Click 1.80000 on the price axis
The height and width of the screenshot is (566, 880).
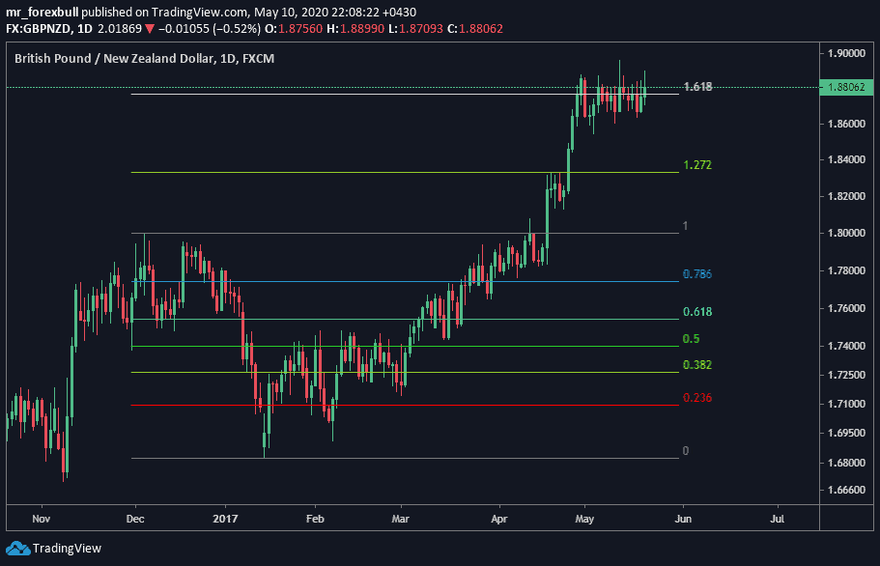click(846, 233)
